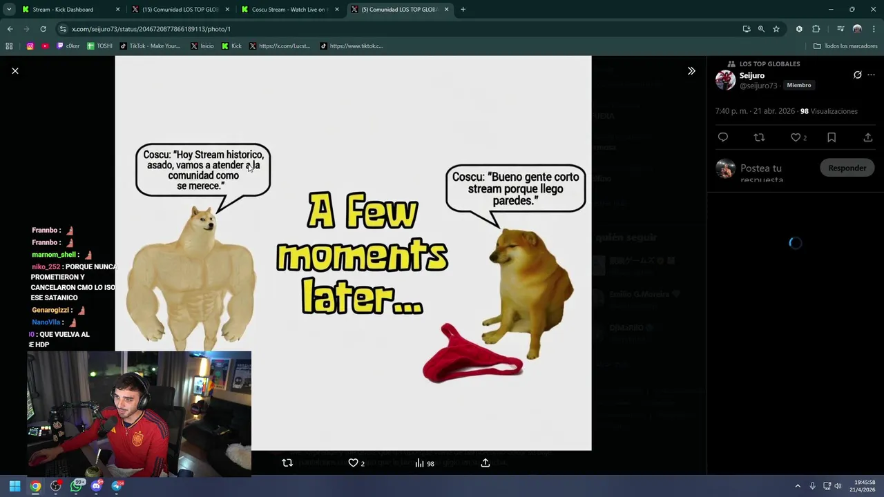This screenshot has width=884, height=497.
Task: Focus the 'Postea tu respuesta' reply field
Action: (775, 172)
